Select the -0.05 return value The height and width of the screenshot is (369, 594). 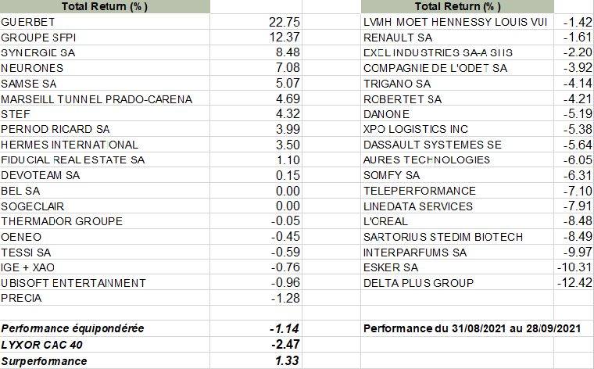285,221
